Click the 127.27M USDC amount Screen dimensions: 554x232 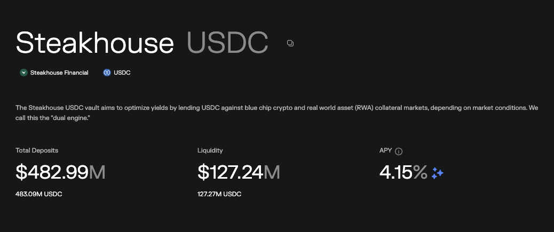point(219,194)
